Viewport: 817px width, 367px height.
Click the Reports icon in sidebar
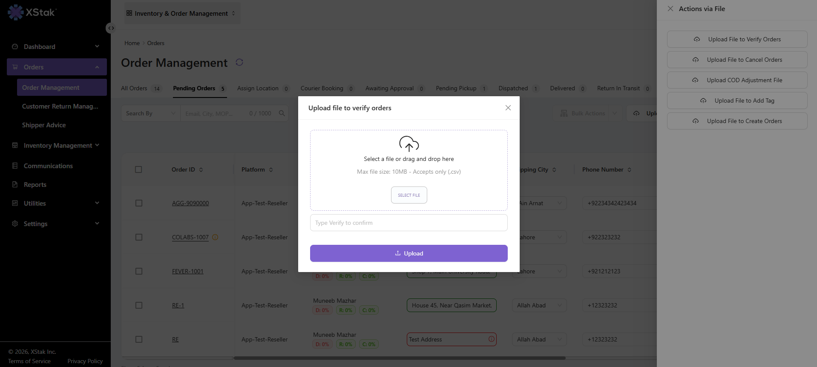pyautogui.click(x=15, y=184)
